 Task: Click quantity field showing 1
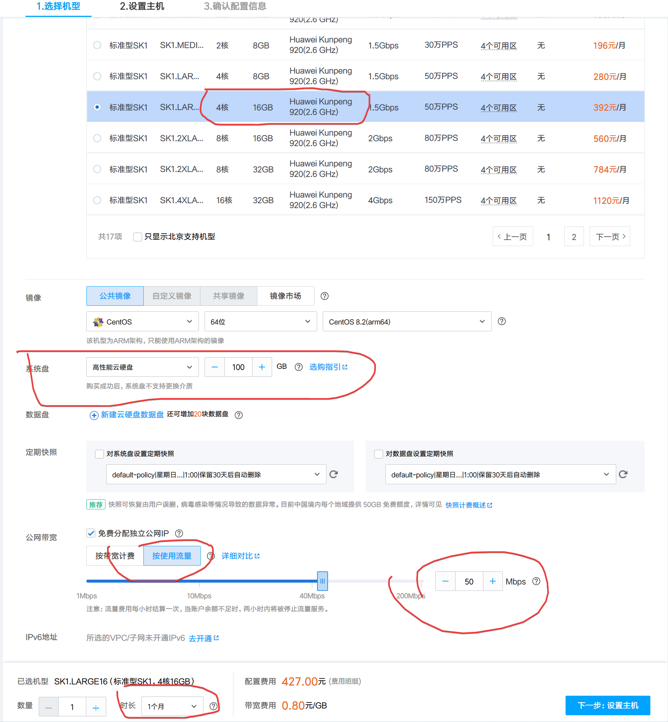coord(72,707)
